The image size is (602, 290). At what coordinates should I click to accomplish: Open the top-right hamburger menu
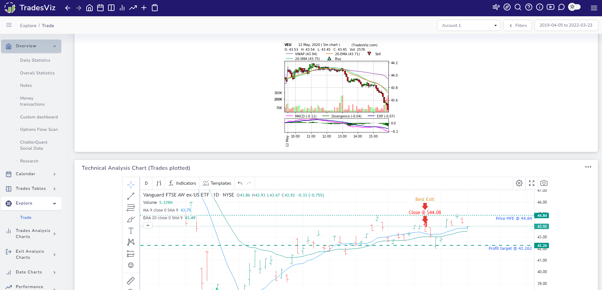point(594,8)
